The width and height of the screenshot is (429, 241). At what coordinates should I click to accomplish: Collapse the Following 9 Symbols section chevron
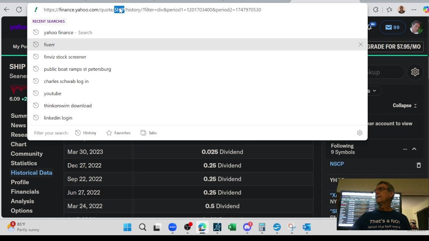click(414, 149)
